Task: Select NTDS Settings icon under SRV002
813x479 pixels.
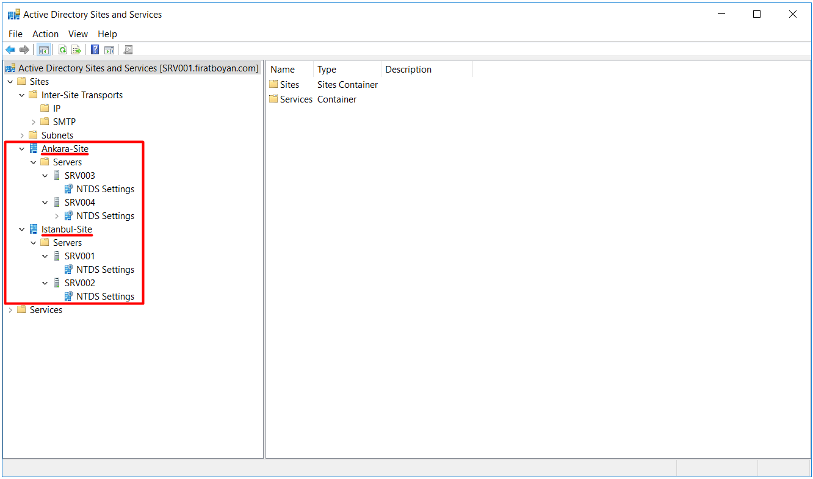Action: tap(68, 296)
